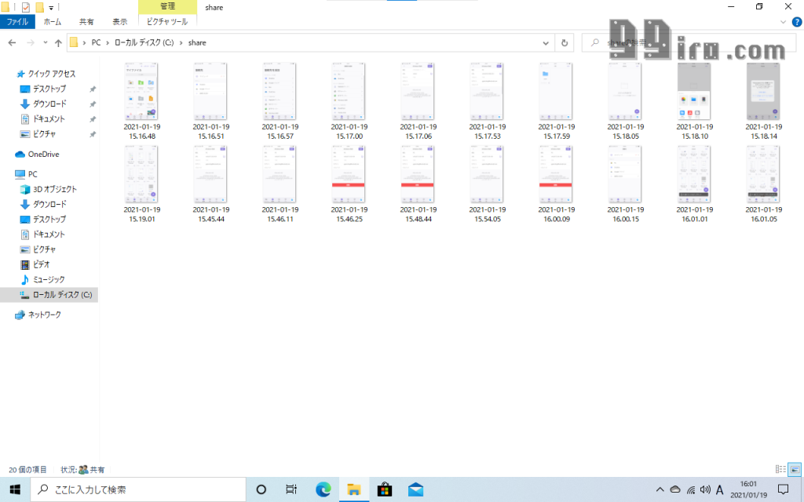Click ローカル ディスク (C:) in address breadcrumb
The height and width of the screenshot is (502, 804).
tap(144, 42)
